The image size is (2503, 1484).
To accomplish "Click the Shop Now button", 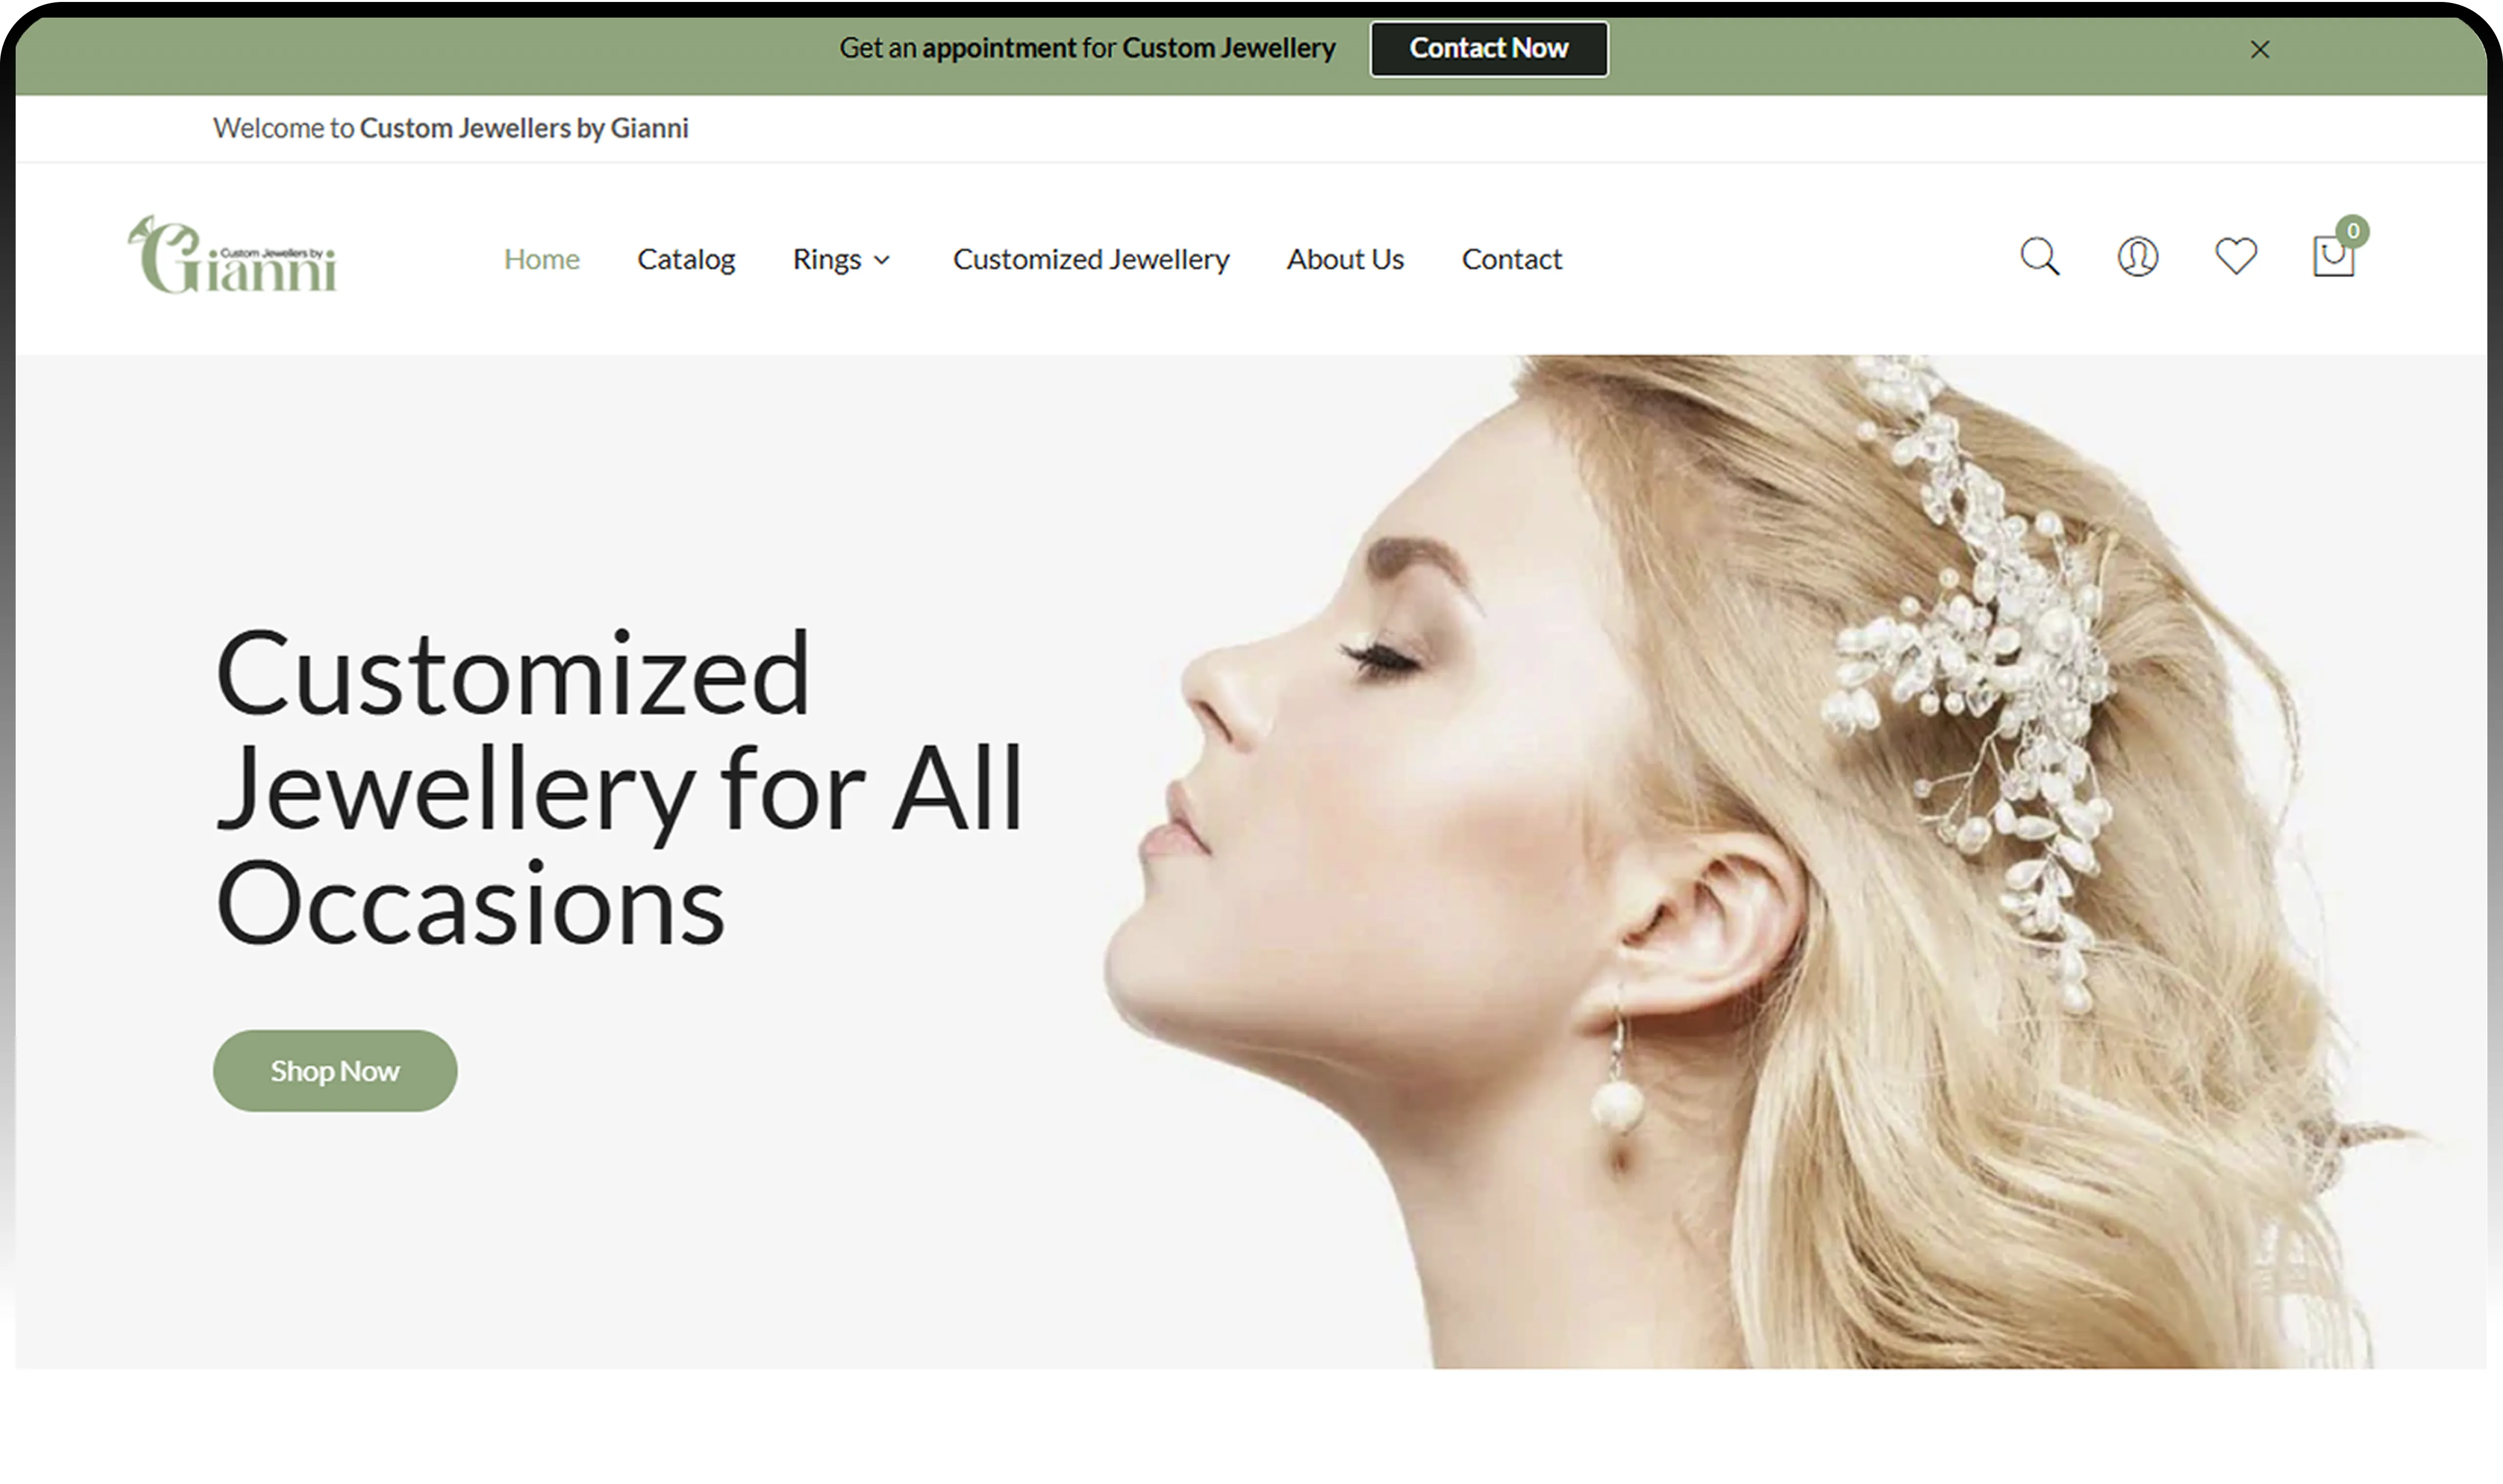I will point(335,1071).
